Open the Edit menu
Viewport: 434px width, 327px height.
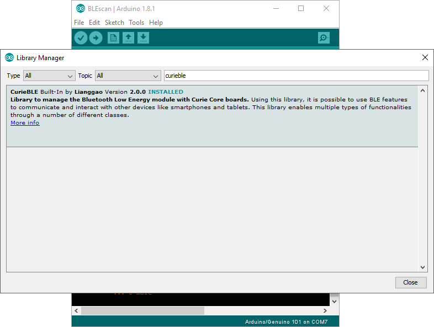click(94, 23)
